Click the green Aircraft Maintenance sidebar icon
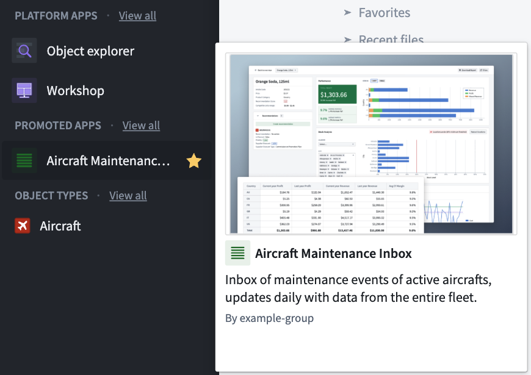 coord(24,160)
